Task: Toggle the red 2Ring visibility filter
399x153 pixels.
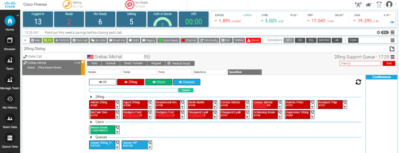Action: click(x=131, y=82)
